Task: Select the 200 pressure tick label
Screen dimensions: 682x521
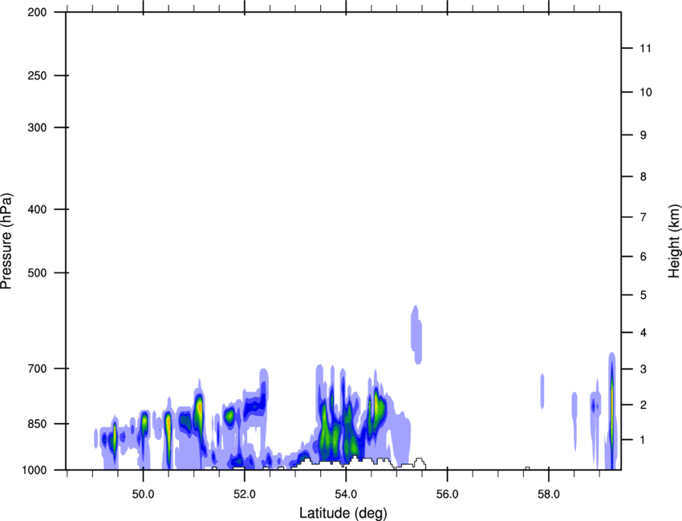Action: point(37,12)
